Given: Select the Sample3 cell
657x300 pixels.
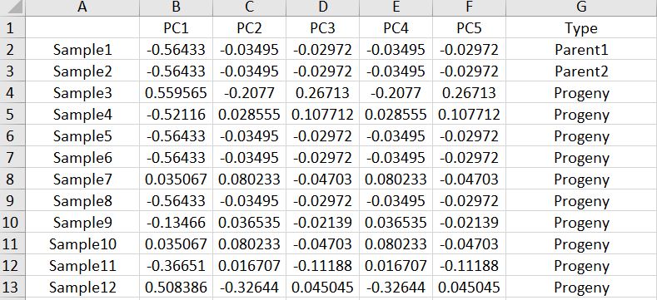Looking at the screenshot, I should [82, 93].
